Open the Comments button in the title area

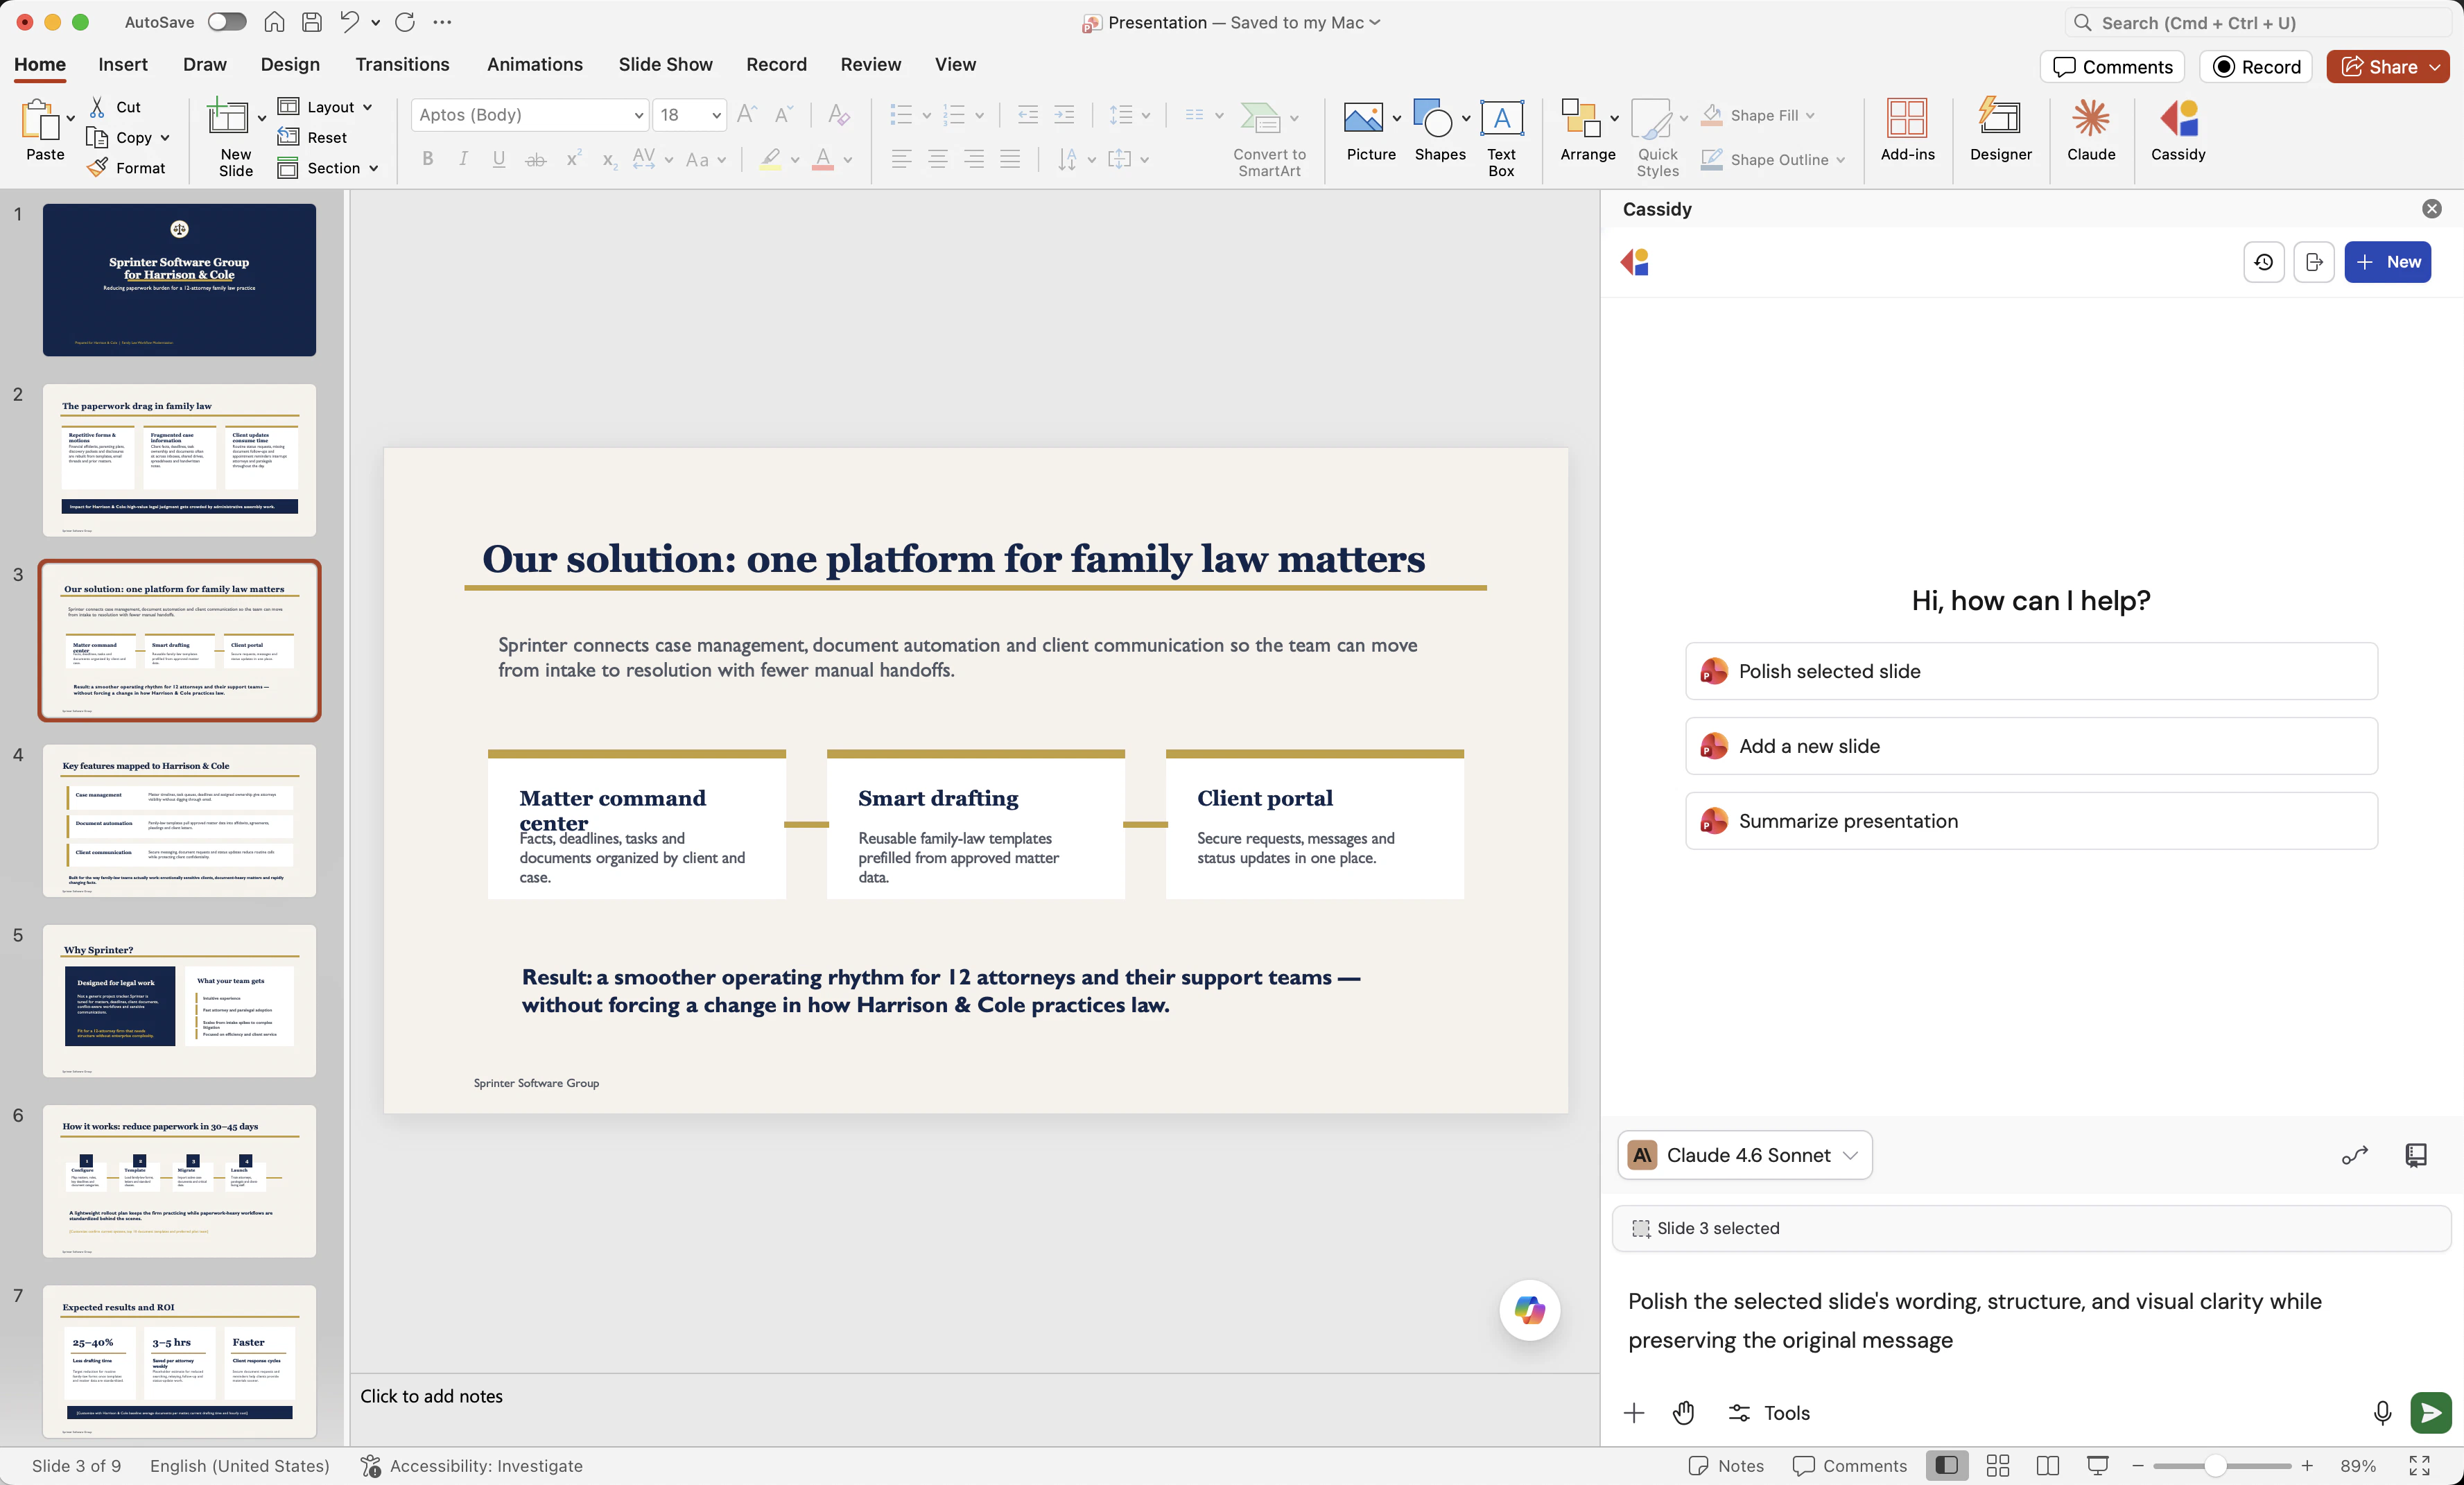pos(2111,67)
